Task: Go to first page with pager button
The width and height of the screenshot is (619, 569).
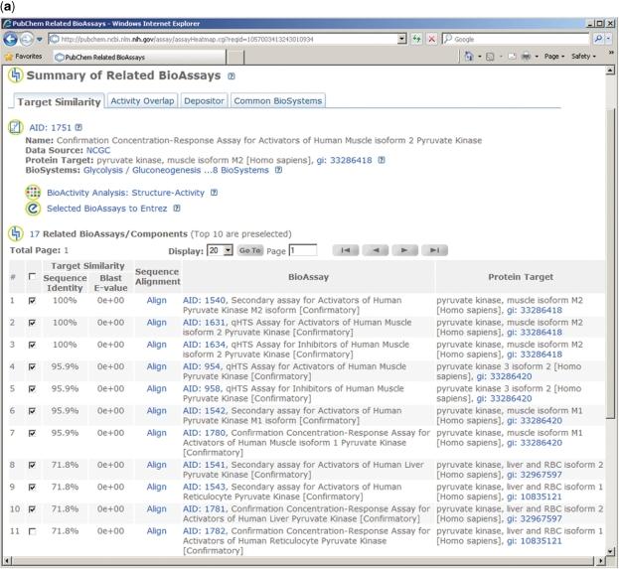Action: pyautogui.click(x=346, y=250)
